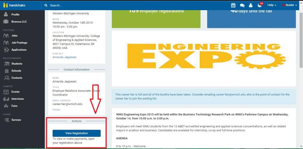
Task: Click the Surveys list icon
Action: point(7,120)
